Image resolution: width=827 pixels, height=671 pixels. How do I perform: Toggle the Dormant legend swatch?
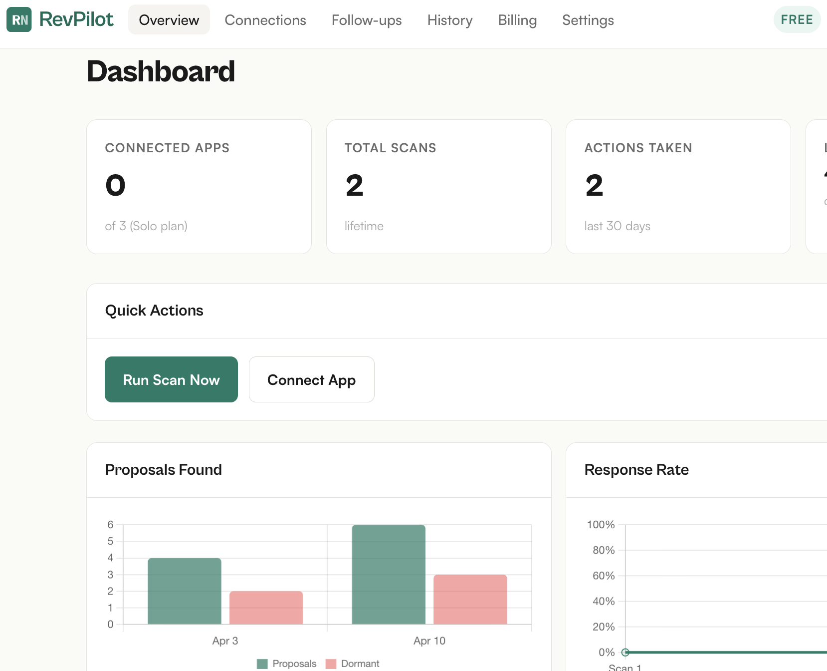[x=331, y=664]
